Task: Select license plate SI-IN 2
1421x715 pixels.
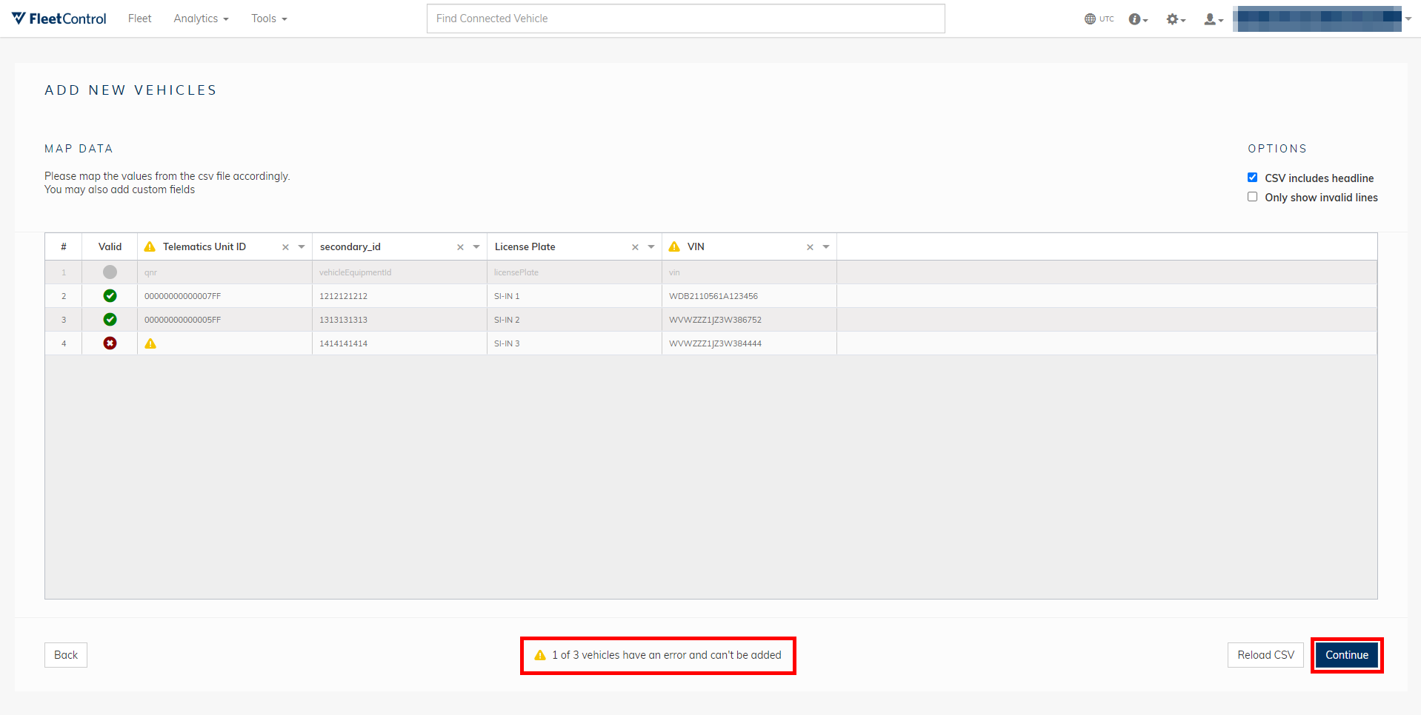Action: click(574, 320)
